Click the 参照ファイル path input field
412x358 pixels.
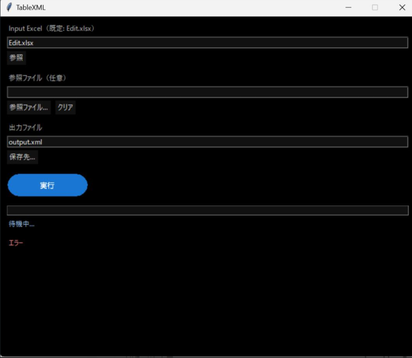pyautogui.click(x=207, y=92)
